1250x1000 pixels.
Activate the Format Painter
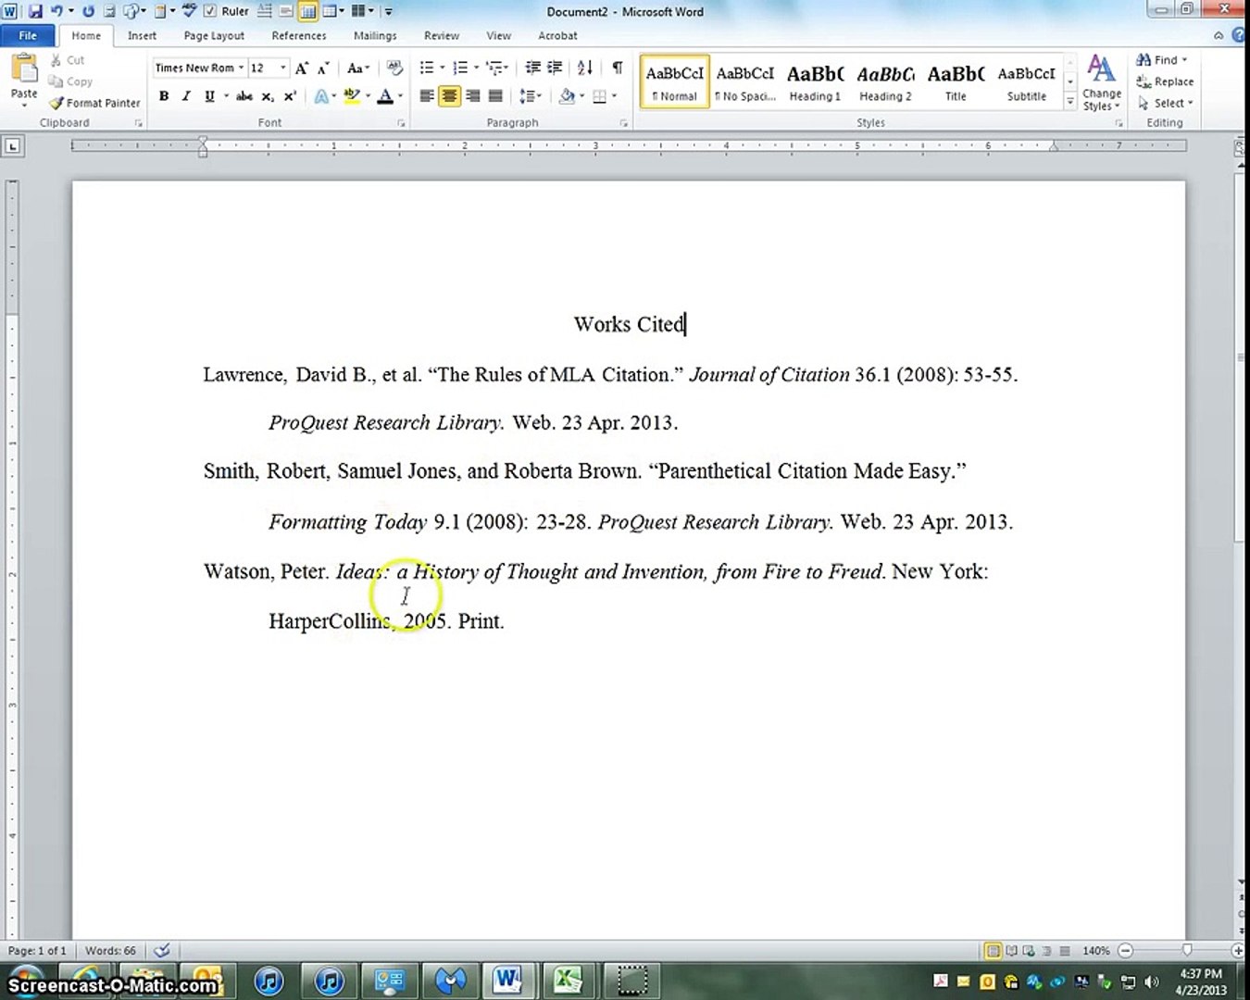point(94,103)
